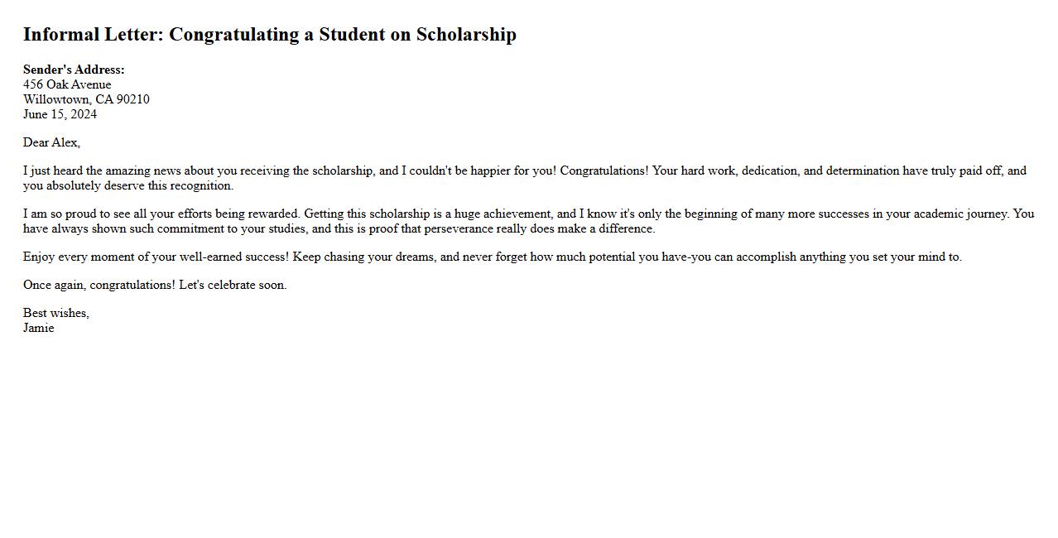Click the 456 Oak Avenue line
1058x538 pixels.
tap(67, 84)
